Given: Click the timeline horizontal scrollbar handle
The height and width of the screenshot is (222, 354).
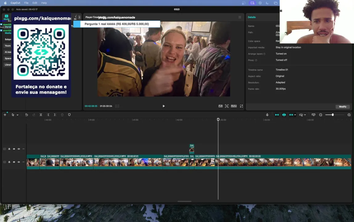Looking at the screenshot, I should (185, 201).
